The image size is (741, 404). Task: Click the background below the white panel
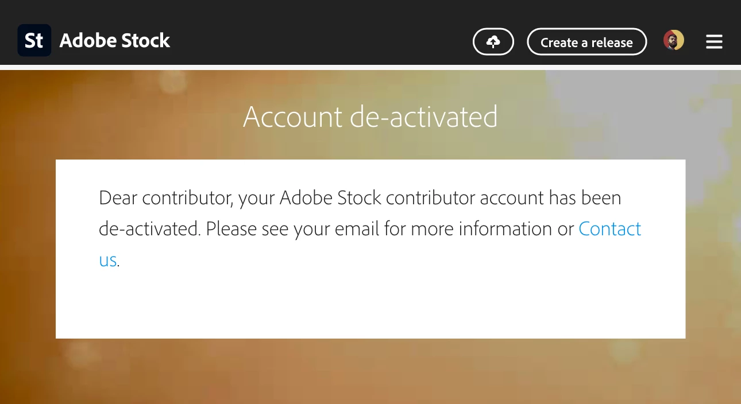tap(370, 373)
